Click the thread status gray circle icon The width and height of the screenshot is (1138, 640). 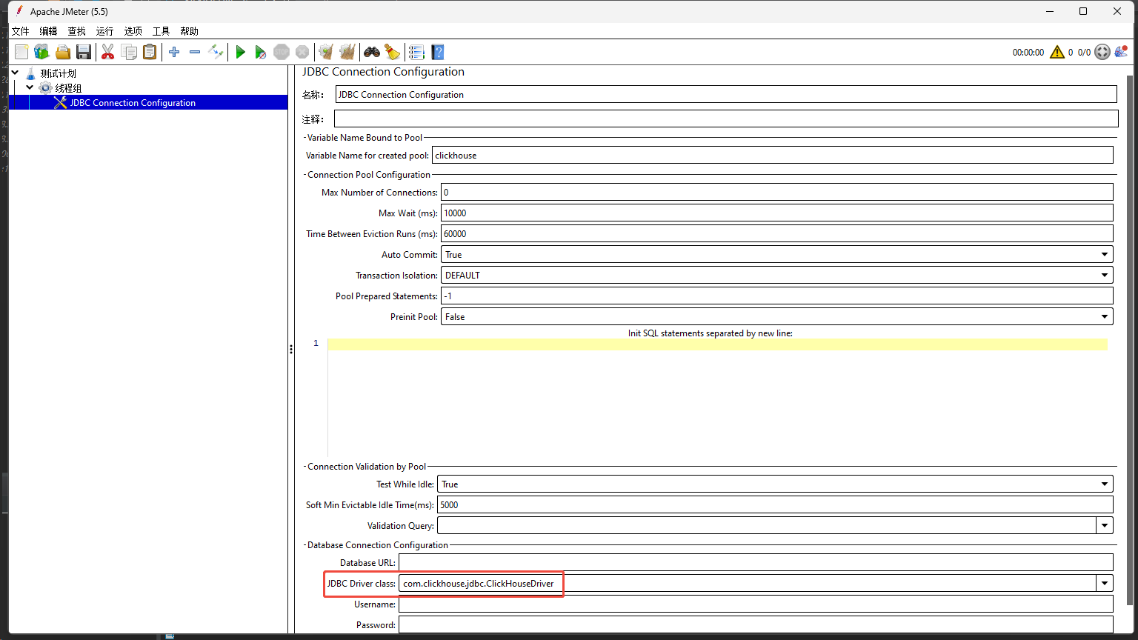coord(1102,52)
